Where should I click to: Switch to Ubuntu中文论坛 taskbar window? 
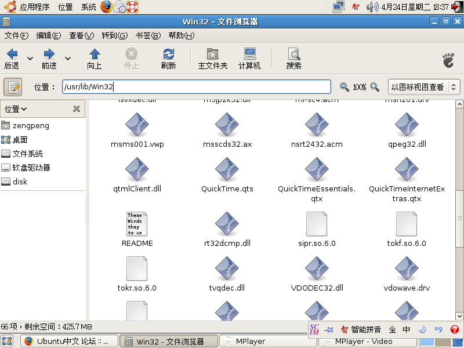pos(70,341)
